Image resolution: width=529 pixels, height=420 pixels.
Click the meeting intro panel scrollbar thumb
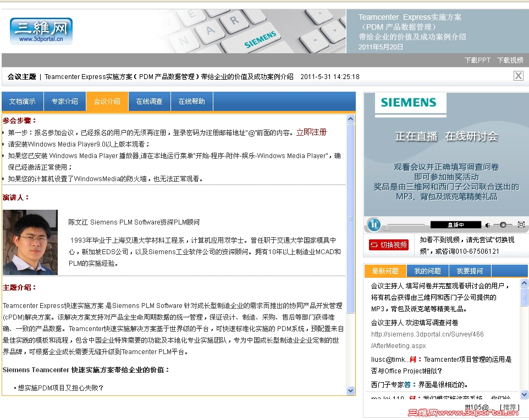tap(350, 219)
